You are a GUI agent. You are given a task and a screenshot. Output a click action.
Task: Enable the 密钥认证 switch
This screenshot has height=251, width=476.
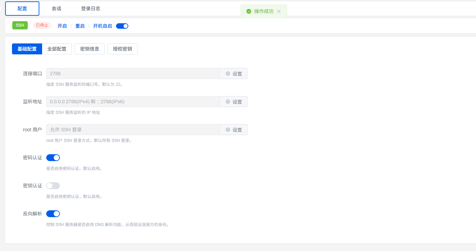pos(53,186)
